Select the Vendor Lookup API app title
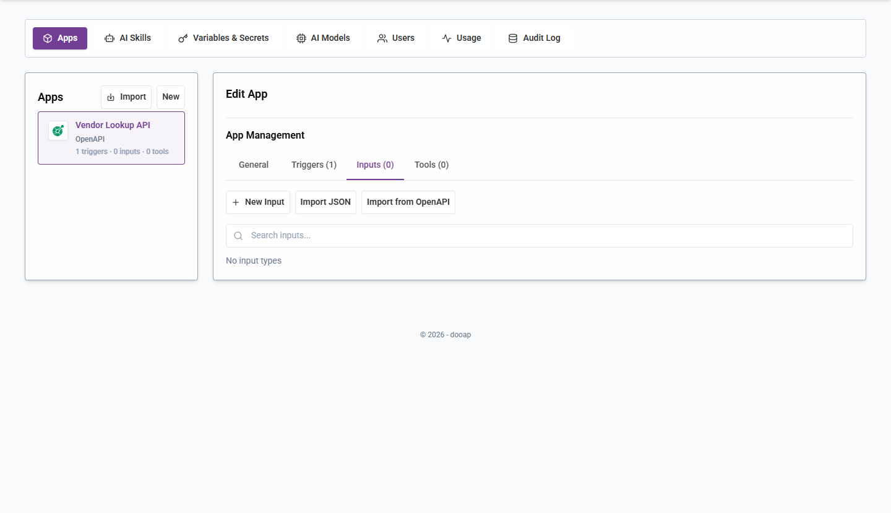Image resolution: width=891 pixels, height=513 pixels. click(x=113, y=125)
